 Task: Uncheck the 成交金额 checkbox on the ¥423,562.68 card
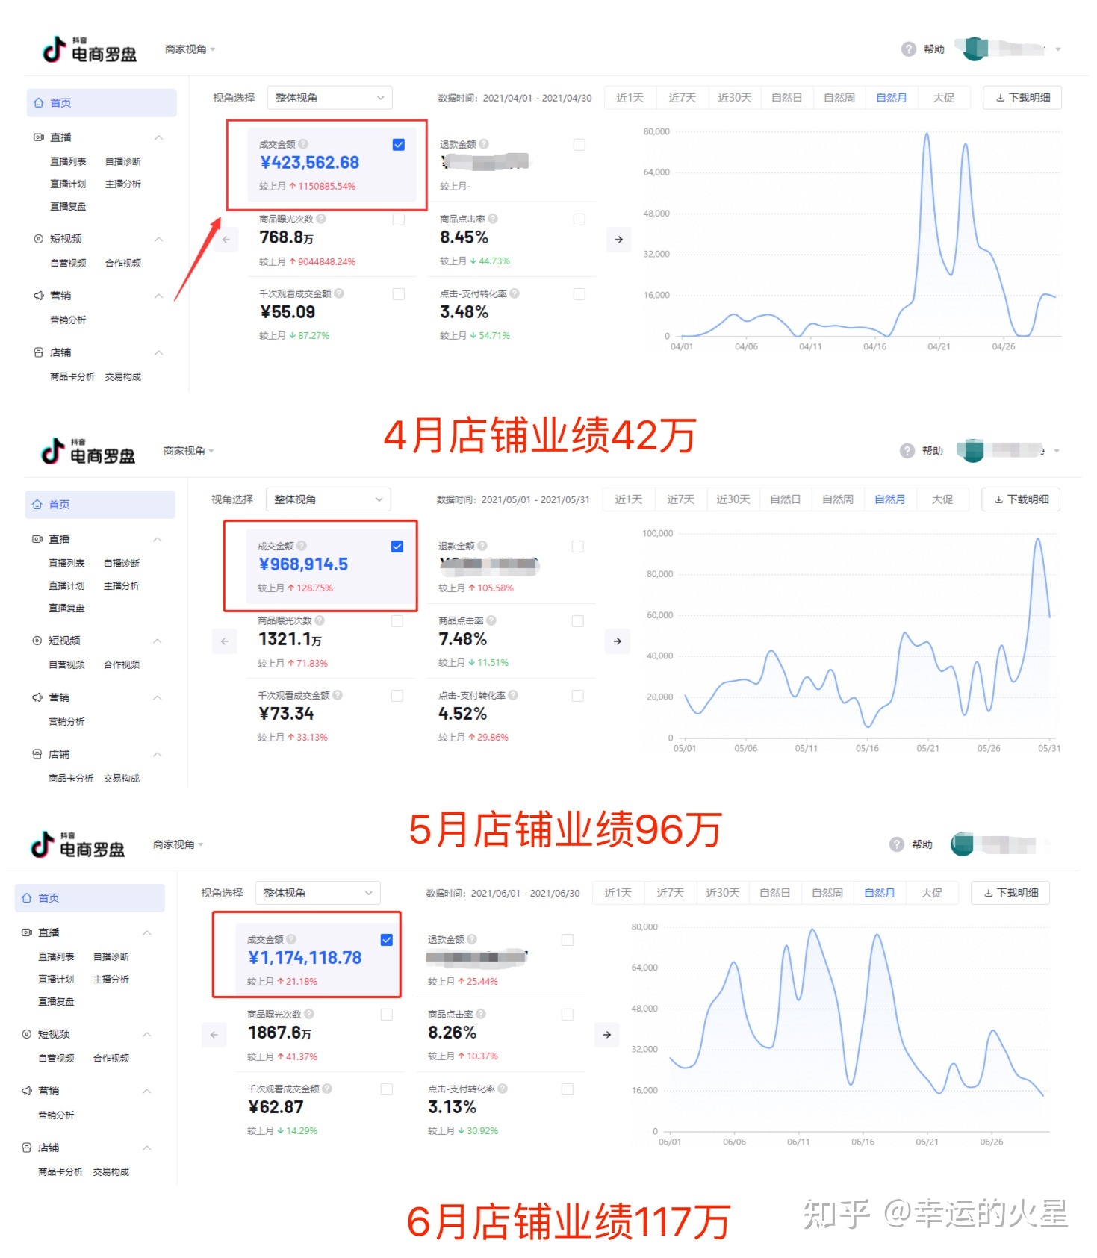pyautogui.click(x=399, y=145)
